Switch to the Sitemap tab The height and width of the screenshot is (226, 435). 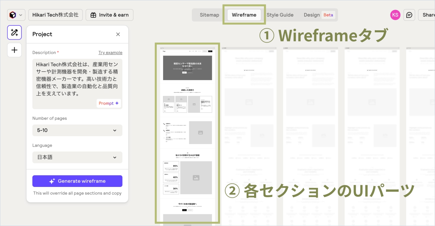[x=209, y=15]
